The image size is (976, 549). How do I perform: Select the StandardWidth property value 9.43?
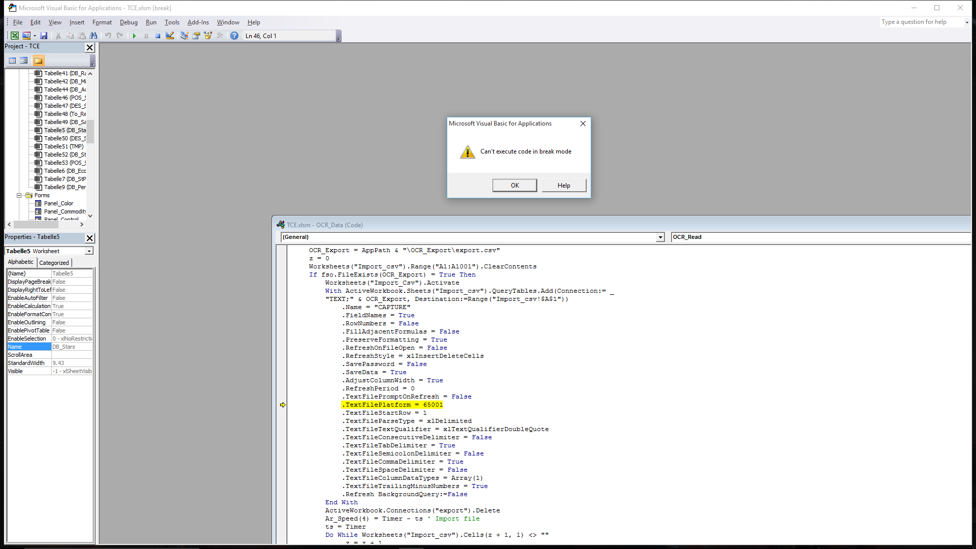pyautogui.click(x=72, y=363)
